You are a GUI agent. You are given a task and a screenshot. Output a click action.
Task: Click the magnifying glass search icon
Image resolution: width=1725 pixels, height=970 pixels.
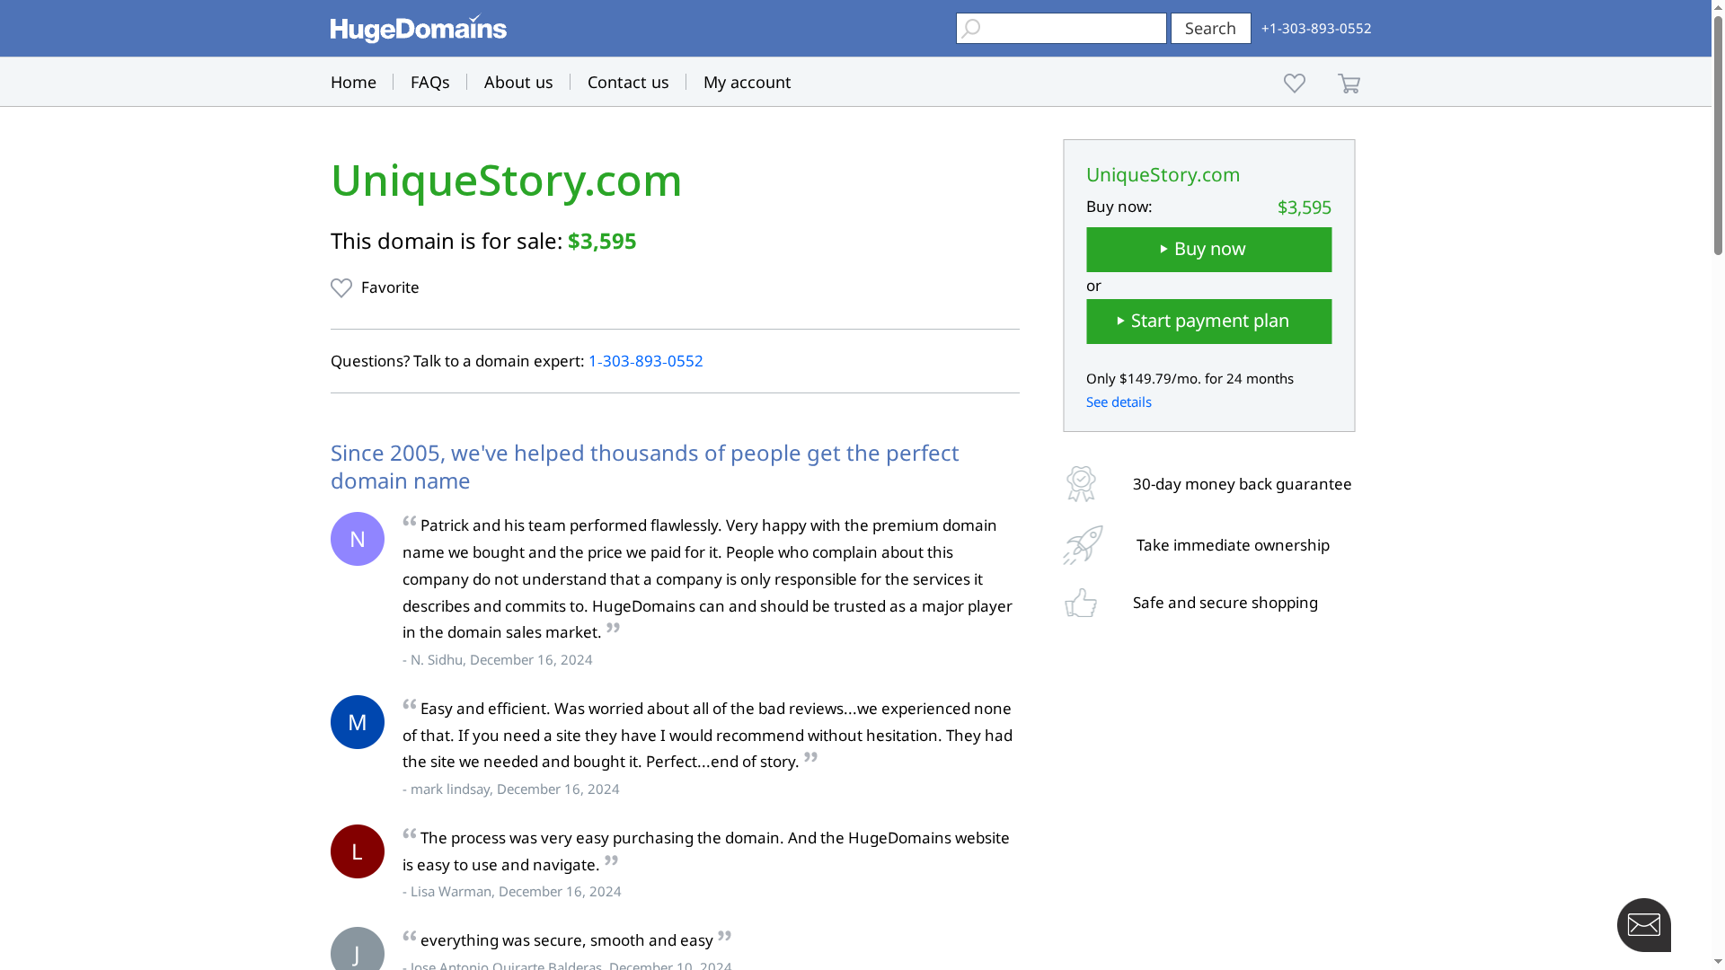coord(970,28)
